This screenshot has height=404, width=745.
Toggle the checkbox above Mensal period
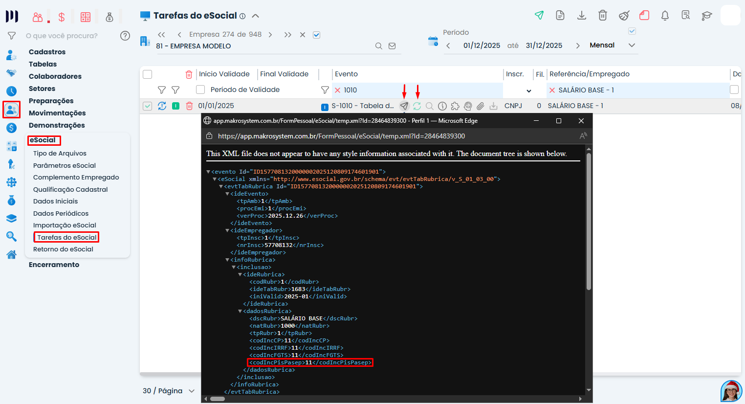tap(632, 31)
